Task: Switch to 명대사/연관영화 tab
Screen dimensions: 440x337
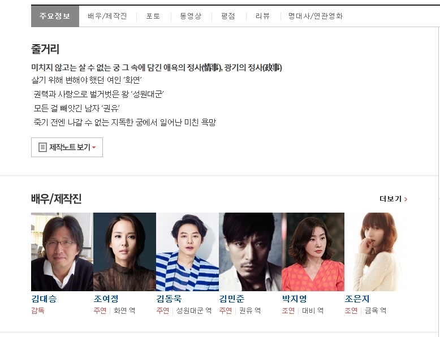Action: click(x=316, y=16)
